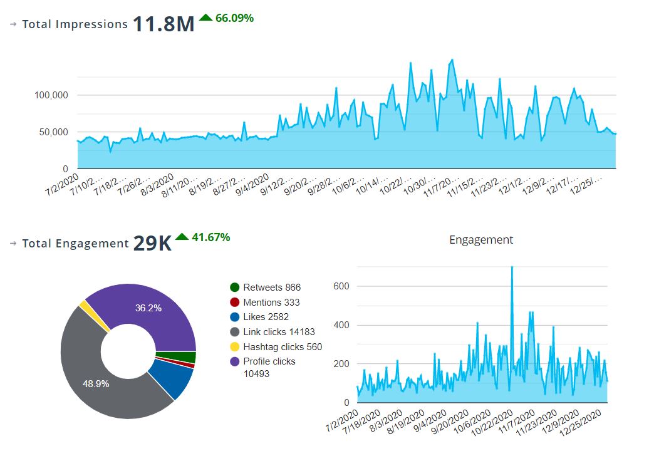Click the tallest spike in the impressions chart
This screenshot has width=649, height=461.
[x=452, y=60]
